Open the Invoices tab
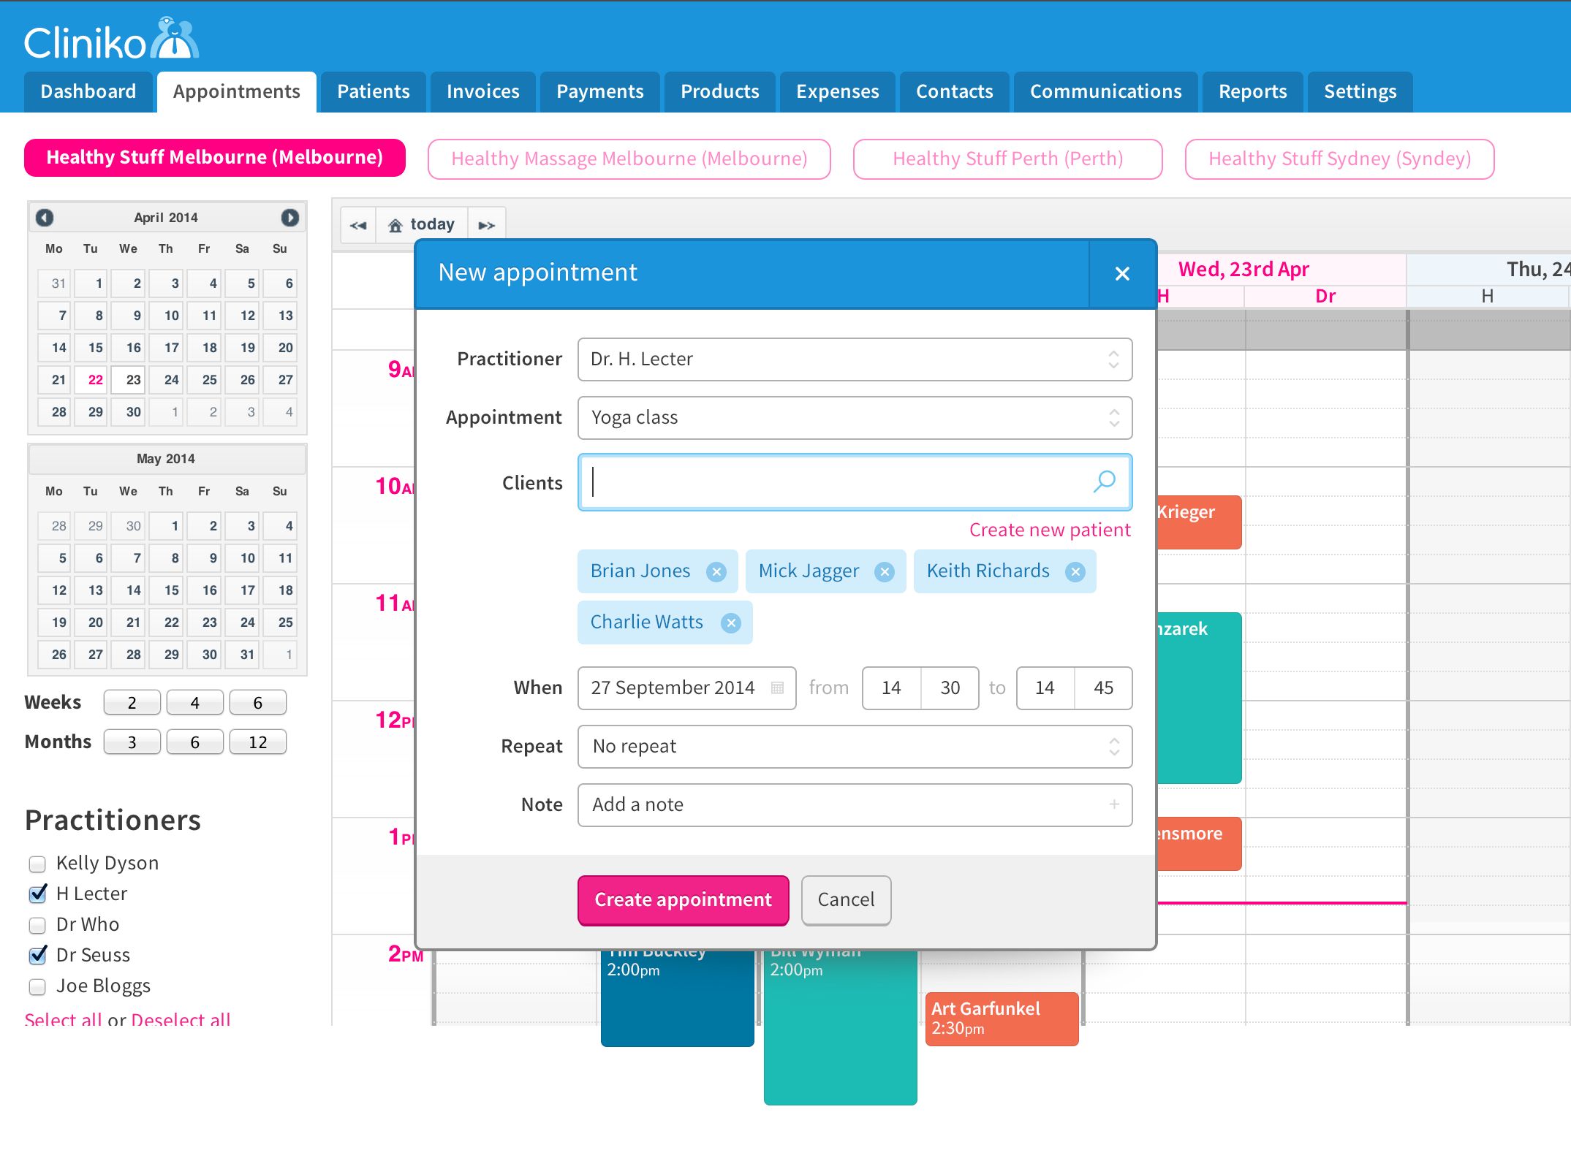Viewport: 1571px width, 1169px height. [482, 92]
